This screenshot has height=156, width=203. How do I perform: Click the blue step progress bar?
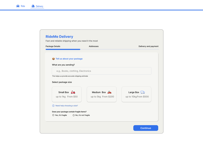click(x=63, y=49)
